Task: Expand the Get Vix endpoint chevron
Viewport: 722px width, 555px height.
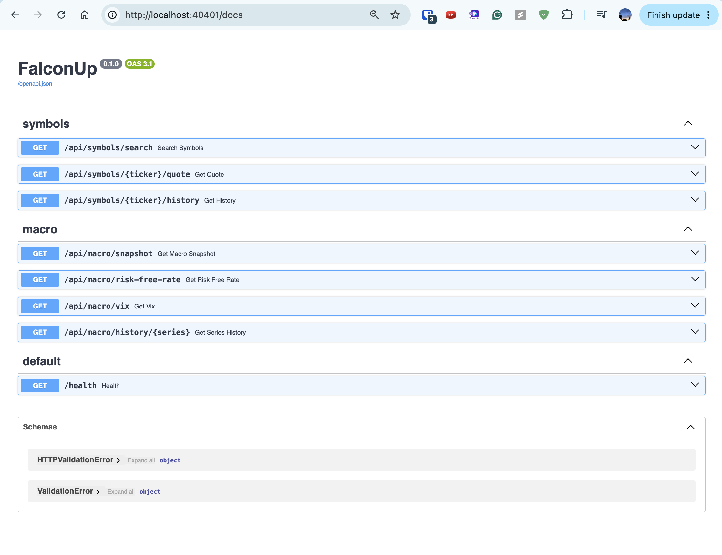Action: 695,306
